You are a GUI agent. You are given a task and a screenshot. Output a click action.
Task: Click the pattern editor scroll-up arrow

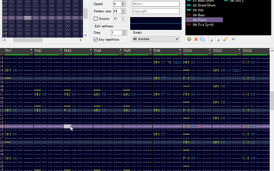coord(272,51)
